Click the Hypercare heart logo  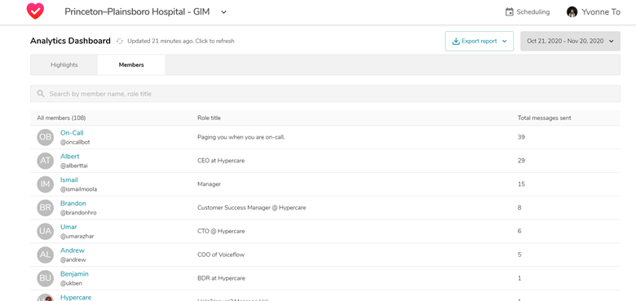35,11
